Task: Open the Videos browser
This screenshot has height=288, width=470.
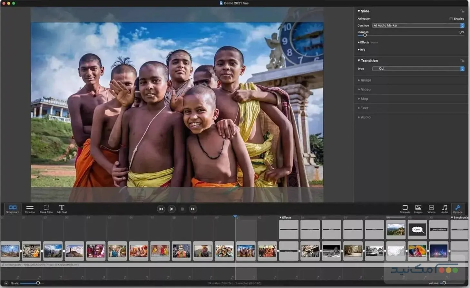Action: [431, 209]
